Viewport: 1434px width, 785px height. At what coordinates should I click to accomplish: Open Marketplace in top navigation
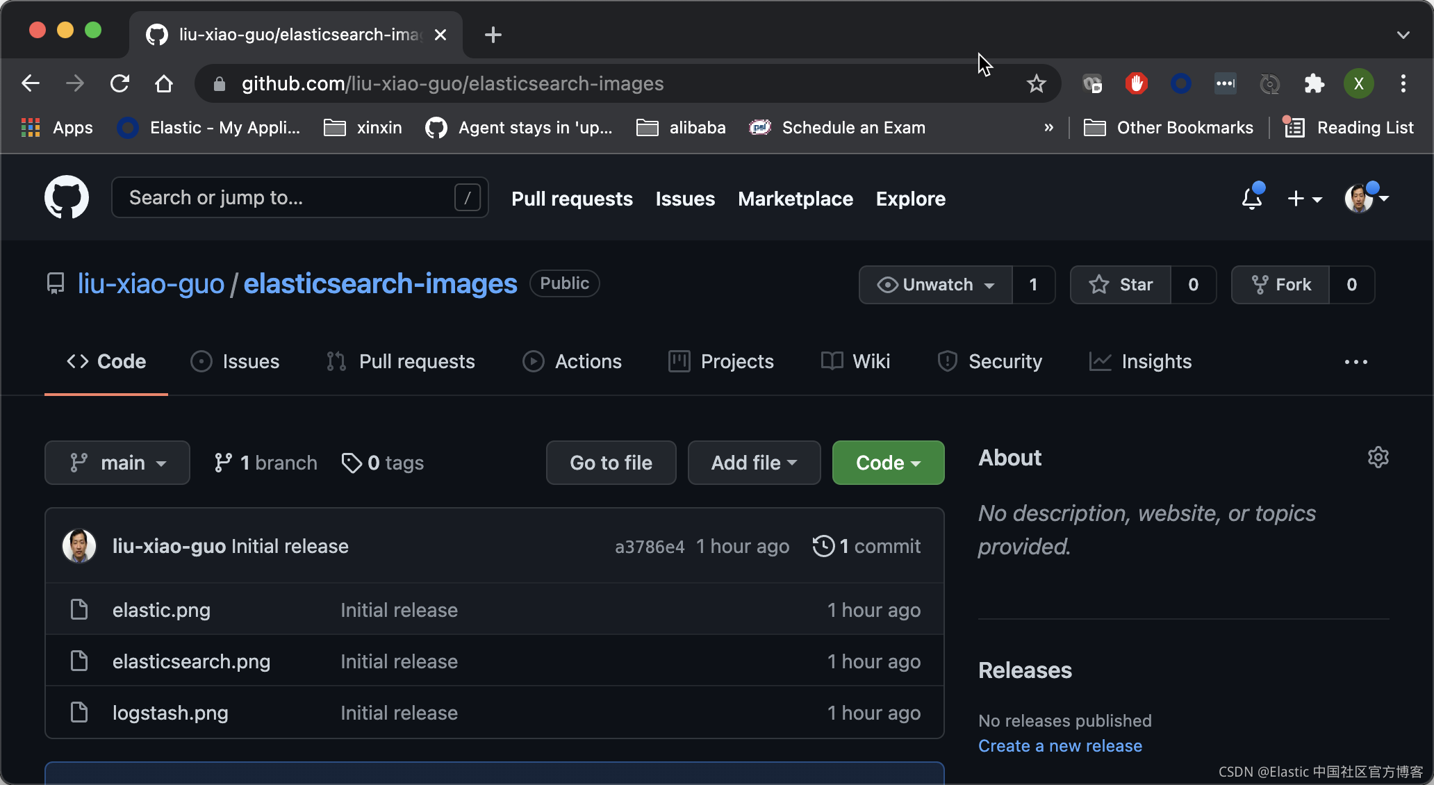point(796,199)
